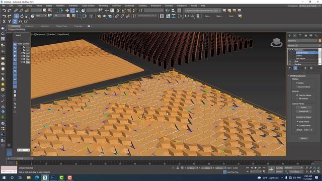Restrict transform to Y axis
Image resolution: width=322 pixels, height=181 pixels.
tap(10, 21)
